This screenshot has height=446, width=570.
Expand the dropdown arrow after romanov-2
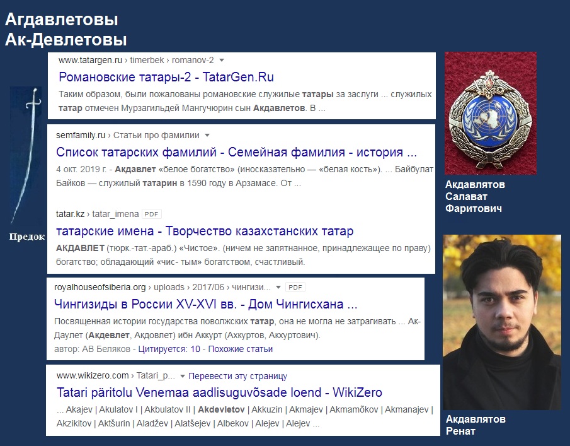click(222, 60)
